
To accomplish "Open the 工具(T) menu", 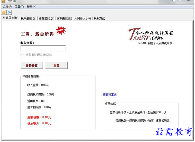I will coord(19,7).
